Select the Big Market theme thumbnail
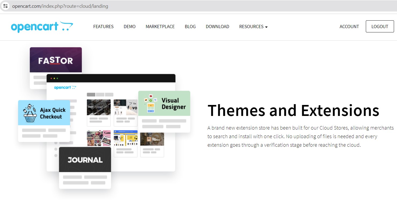This screenshot has width=397, height=200. 152,139
